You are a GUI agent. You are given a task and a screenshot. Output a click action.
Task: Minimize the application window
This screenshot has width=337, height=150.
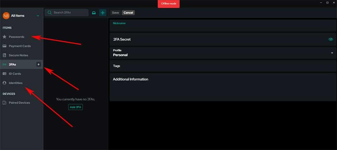[x=321, y=3]
